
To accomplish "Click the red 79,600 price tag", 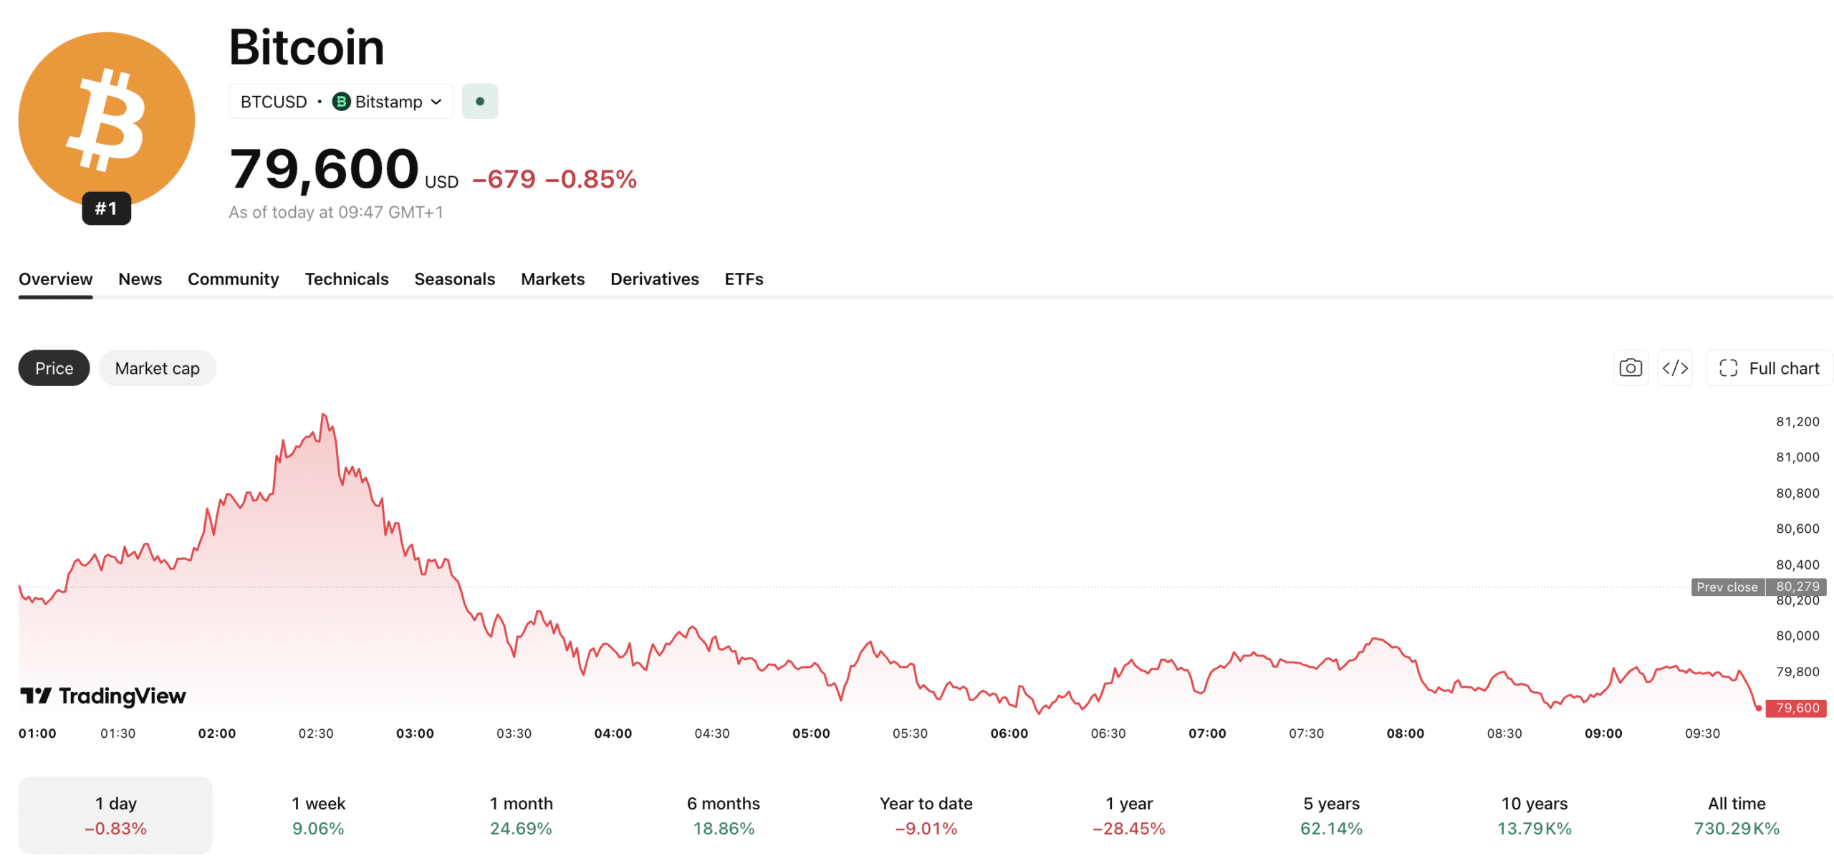I will 1796,708.
